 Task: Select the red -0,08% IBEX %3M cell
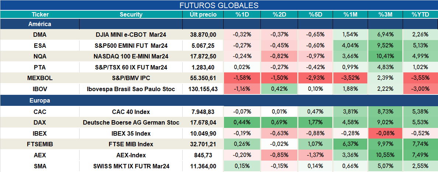coord(385,133)
